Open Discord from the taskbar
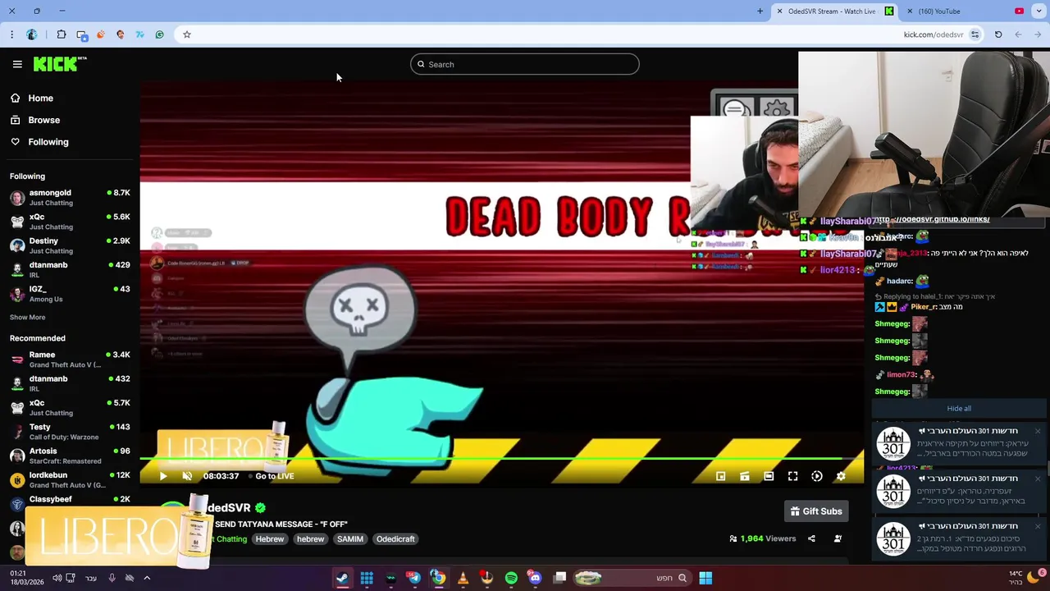Viewport: 1050px width, 591px height. click(536, 578)
